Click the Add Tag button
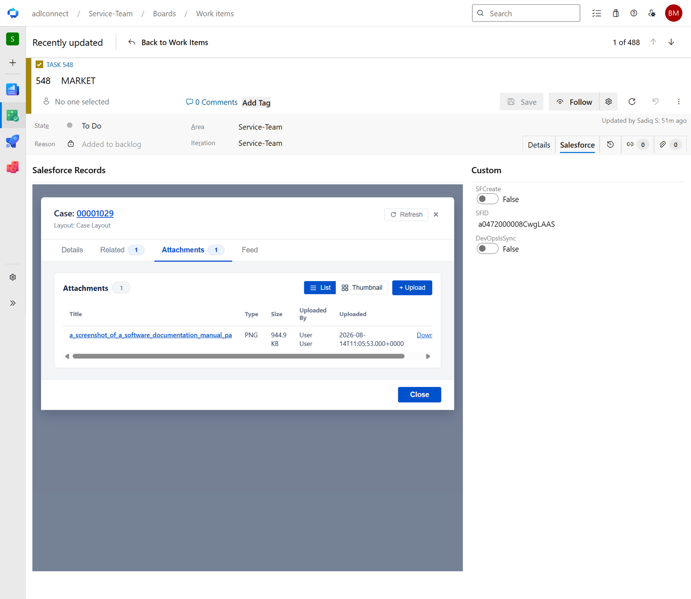This screenshot has height=599, width=691. point(256,102)
